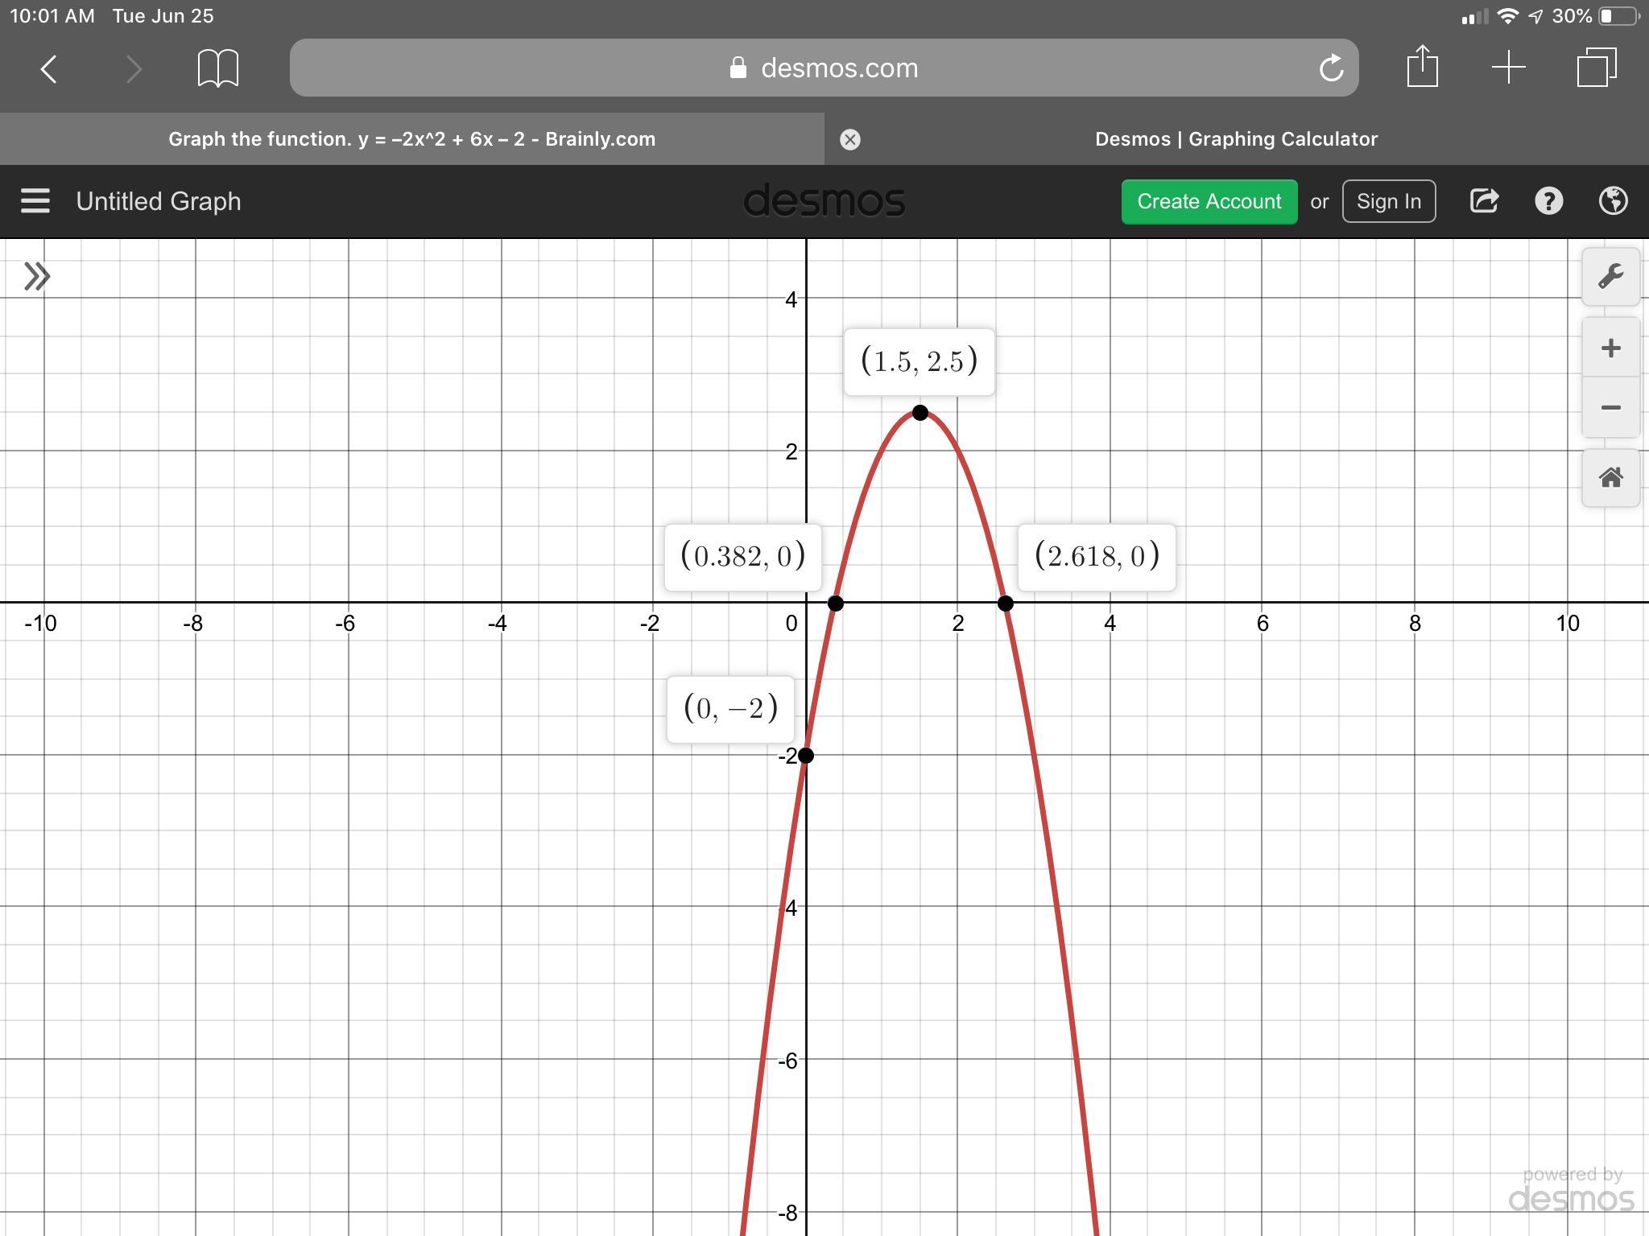Image resolution: width=1649 pixels, height=1236 pixels.
Task: Reload the page in Safari
Action: click(x=1331, y=68)
